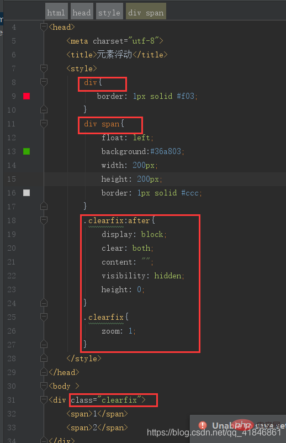Select the head breadcrumb
Image resolution: width=286 pixels, height=443 pixels.
(x=82, y=11)
